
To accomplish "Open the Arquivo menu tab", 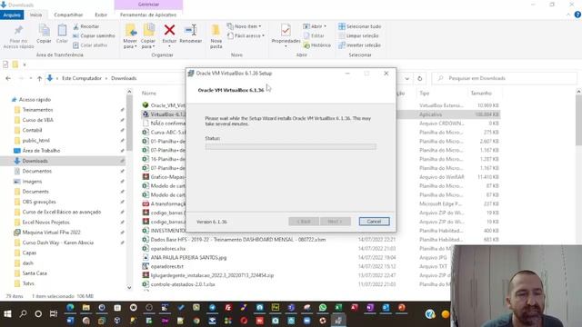I will pyautogui.click(x=12, y=15).
